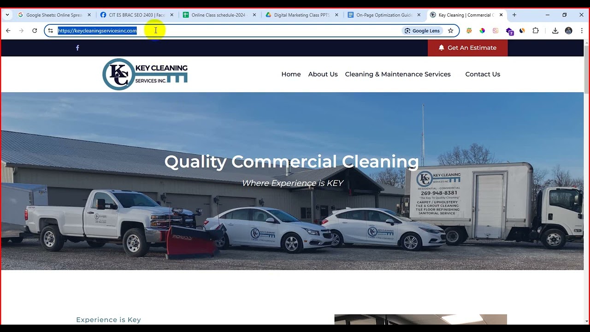Open the Contact Us menu item
Viewport: 590px width, 332px height.
(x=483, y=74)
